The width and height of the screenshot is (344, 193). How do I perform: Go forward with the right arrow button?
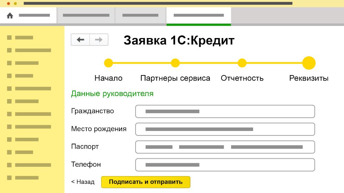tap(99, 39)
